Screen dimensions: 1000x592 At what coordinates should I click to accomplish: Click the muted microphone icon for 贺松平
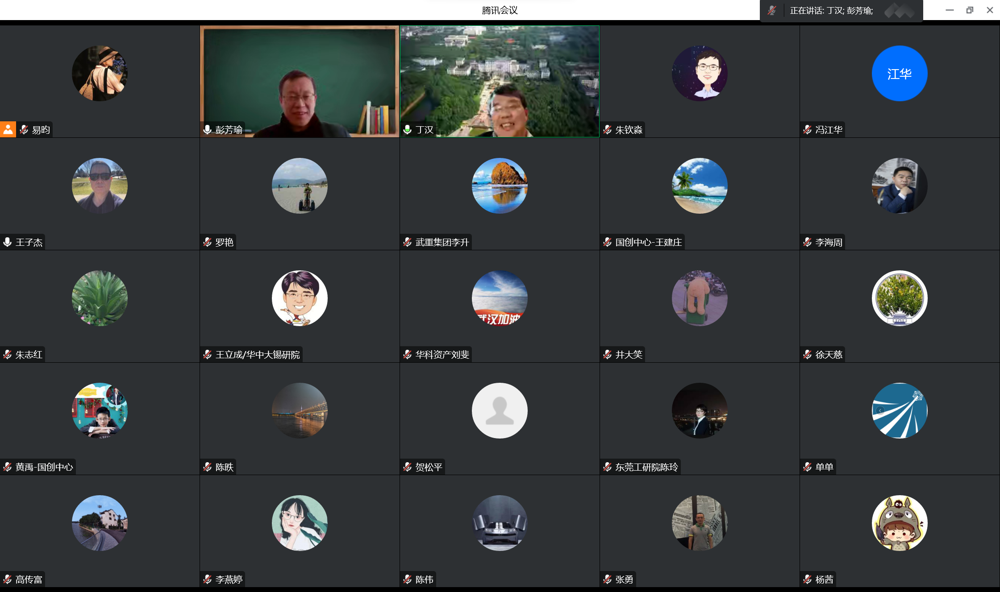(x=407, y=467)
